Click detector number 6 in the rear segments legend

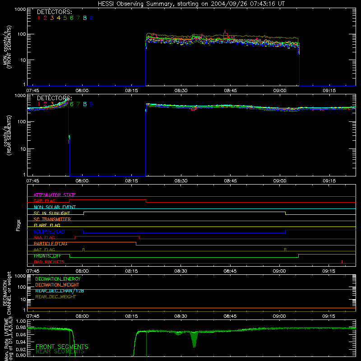point(72,104)
